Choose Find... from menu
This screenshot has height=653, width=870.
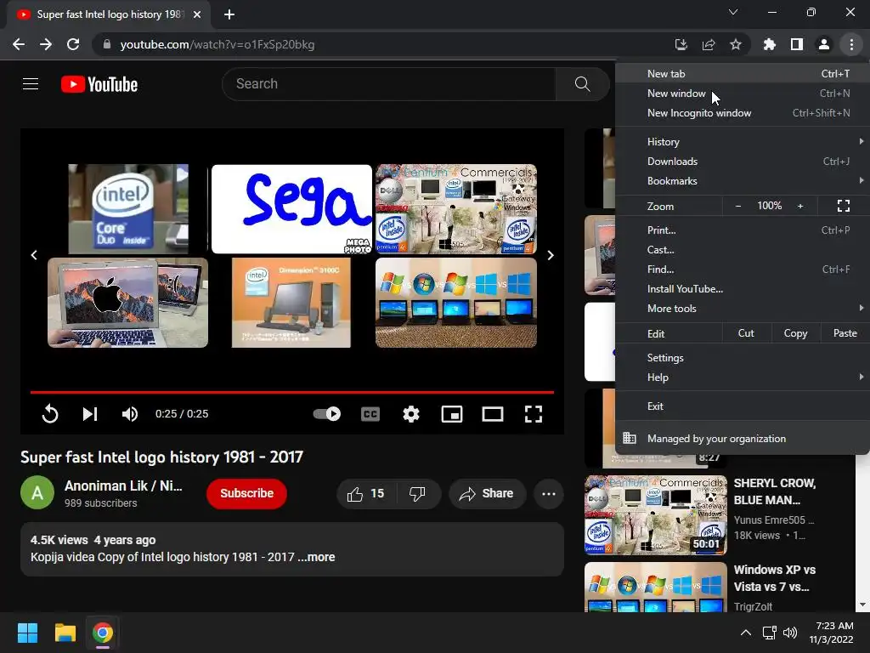pos(742,270)
